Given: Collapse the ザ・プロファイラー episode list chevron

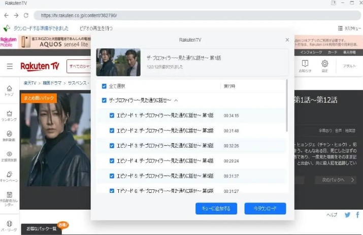Looking at the screenshot, I should pyautogui.click(x=176, y=100).
